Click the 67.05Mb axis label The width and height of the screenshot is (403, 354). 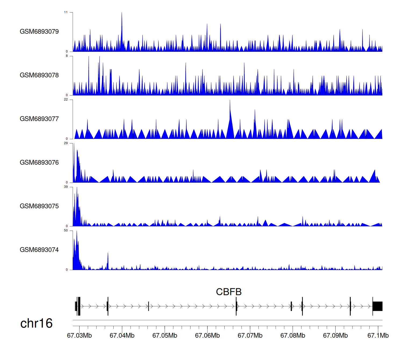[165, 335]
